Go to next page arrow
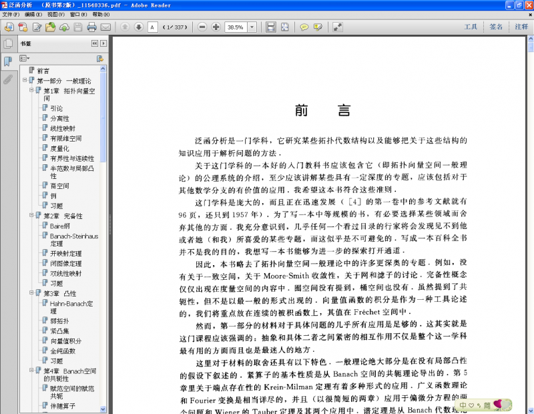 tap(139, 27)
